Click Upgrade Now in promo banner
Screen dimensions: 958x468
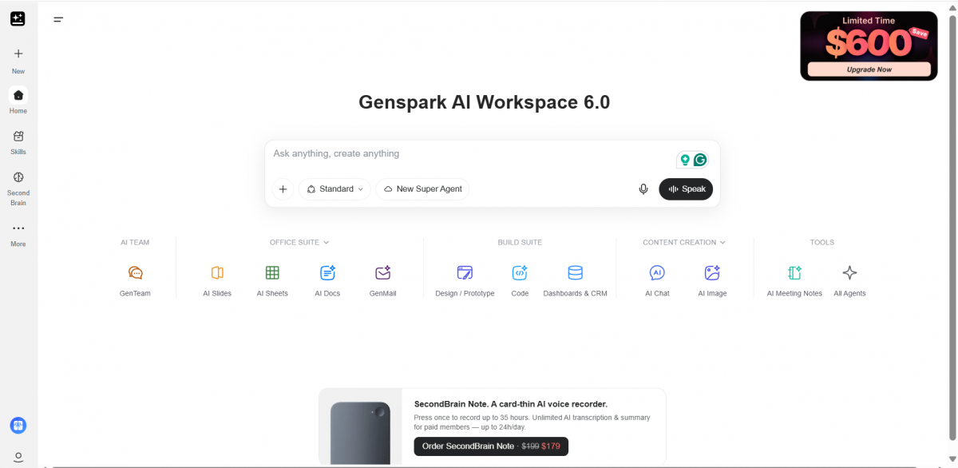pyautogui.click(x=869, y=69)
